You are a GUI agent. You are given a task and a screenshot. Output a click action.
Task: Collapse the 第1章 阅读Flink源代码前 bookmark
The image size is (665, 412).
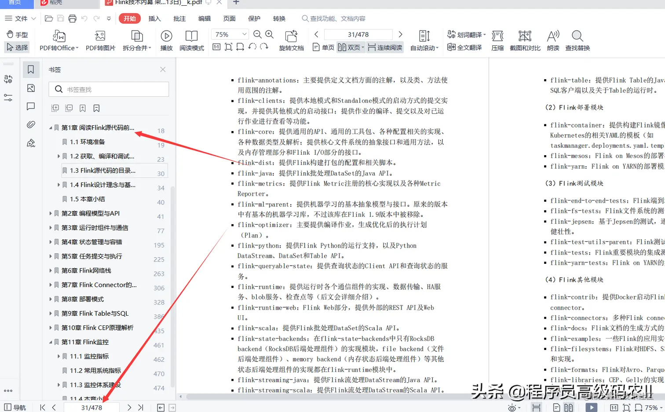(51, 128)
